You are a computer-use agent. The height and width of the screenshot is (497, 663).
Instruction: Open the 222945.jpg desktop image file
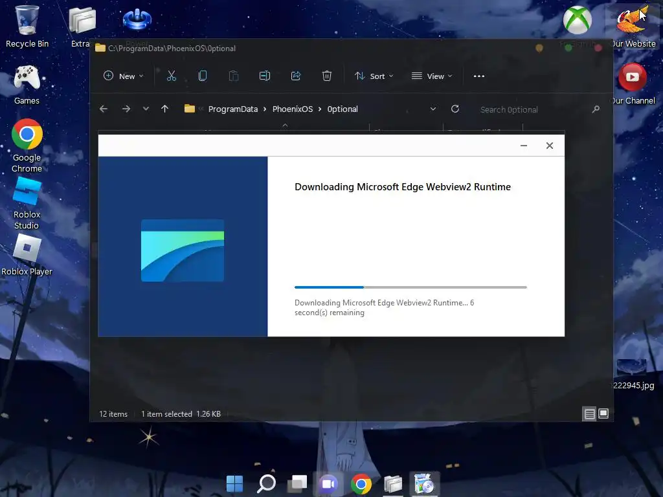[x=632, y=375]
